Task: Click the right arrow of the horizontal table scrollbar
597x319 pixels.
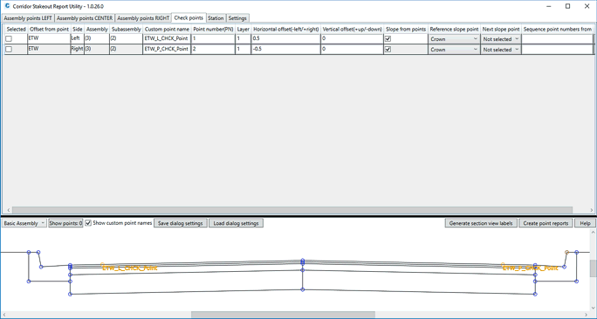Action: coord(592,210)
